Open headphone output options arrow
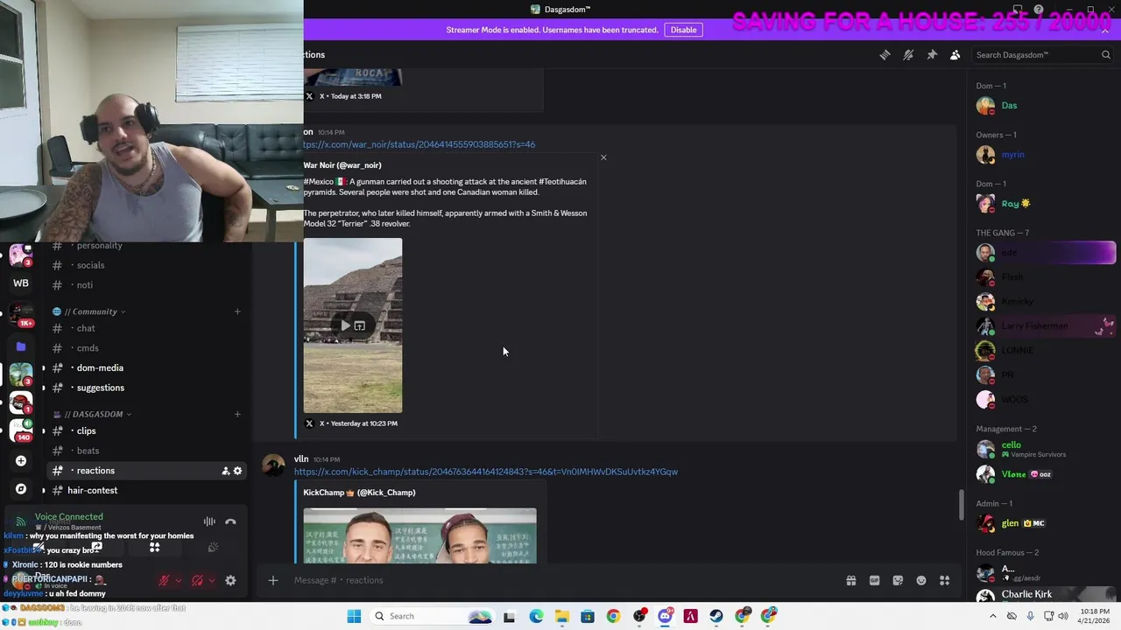 click(x=212, y=580)
